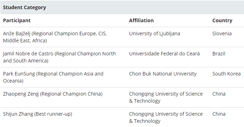Click participant name Anže Bajželj
The image size is (244, 127).
(17, 34)
